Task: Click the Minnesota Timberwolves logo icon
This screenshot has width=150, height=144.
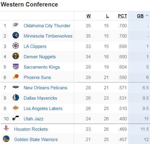Action: coord(16,35)
